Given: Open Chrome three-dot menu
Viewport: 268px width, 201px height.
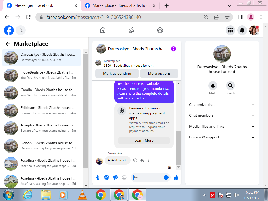Looking at the screenshot, I should point(261,17).
